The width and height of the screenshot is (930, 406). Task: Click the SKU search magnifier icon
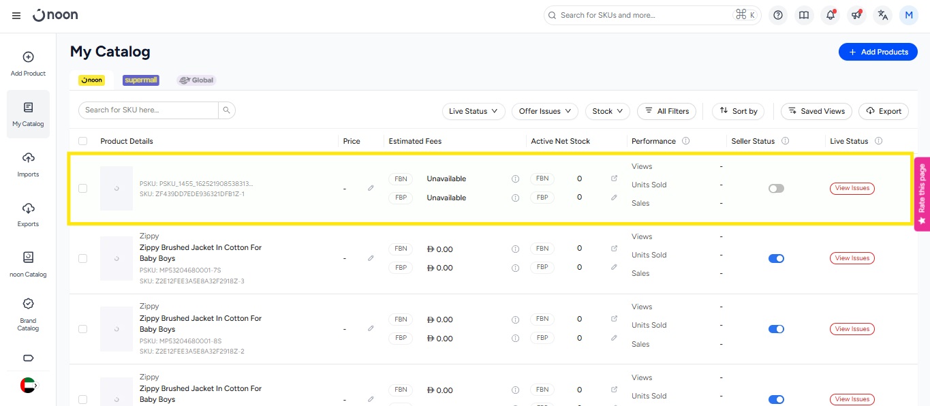pos(227,110)
